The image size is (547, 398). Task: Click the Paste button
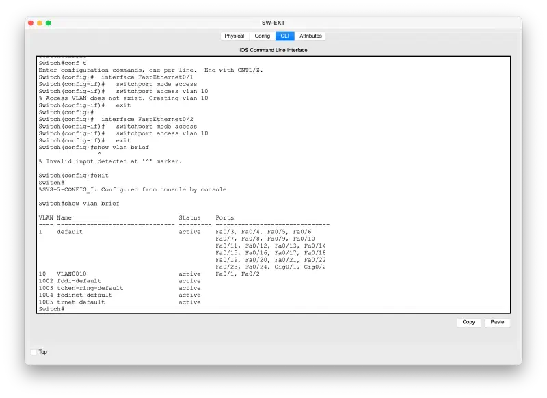click(x=497, y=322)
